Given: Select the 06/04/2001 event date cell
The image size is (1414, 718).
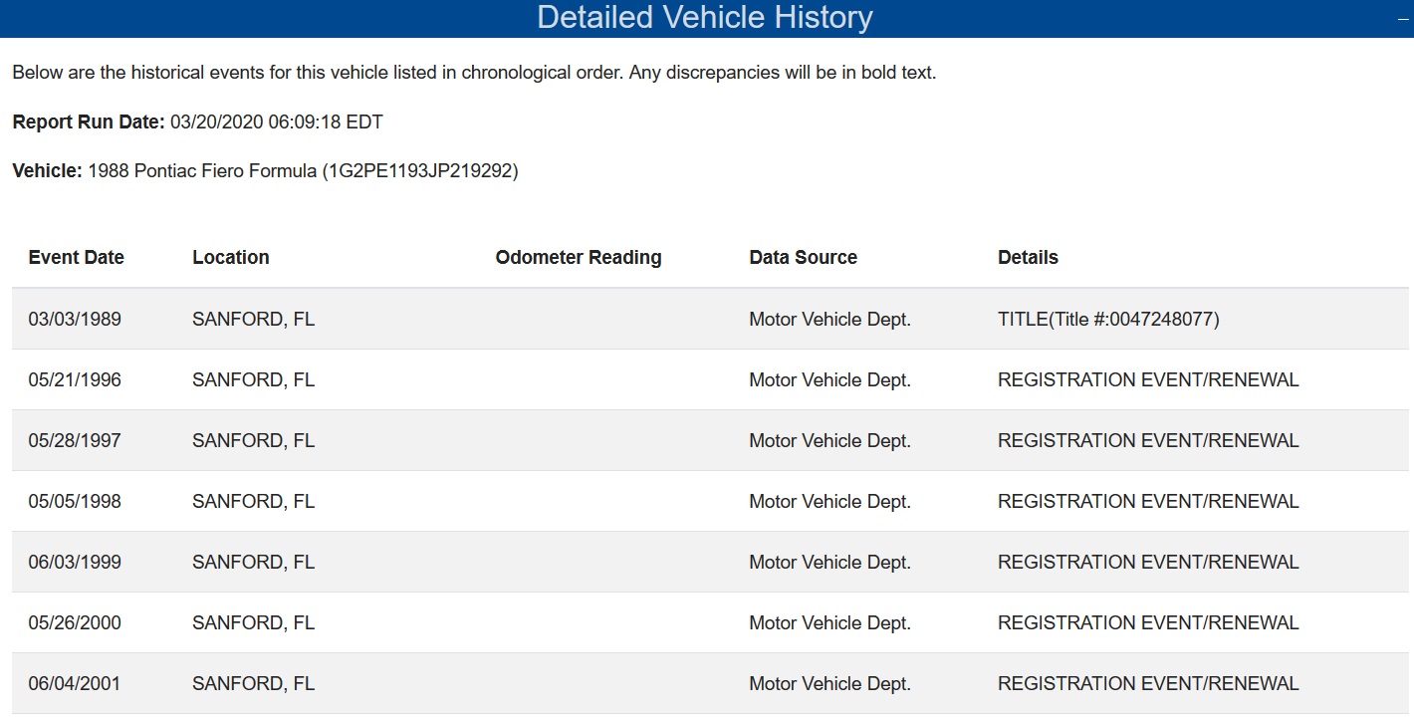Looking at the screenshot, I should pos(75,684).
